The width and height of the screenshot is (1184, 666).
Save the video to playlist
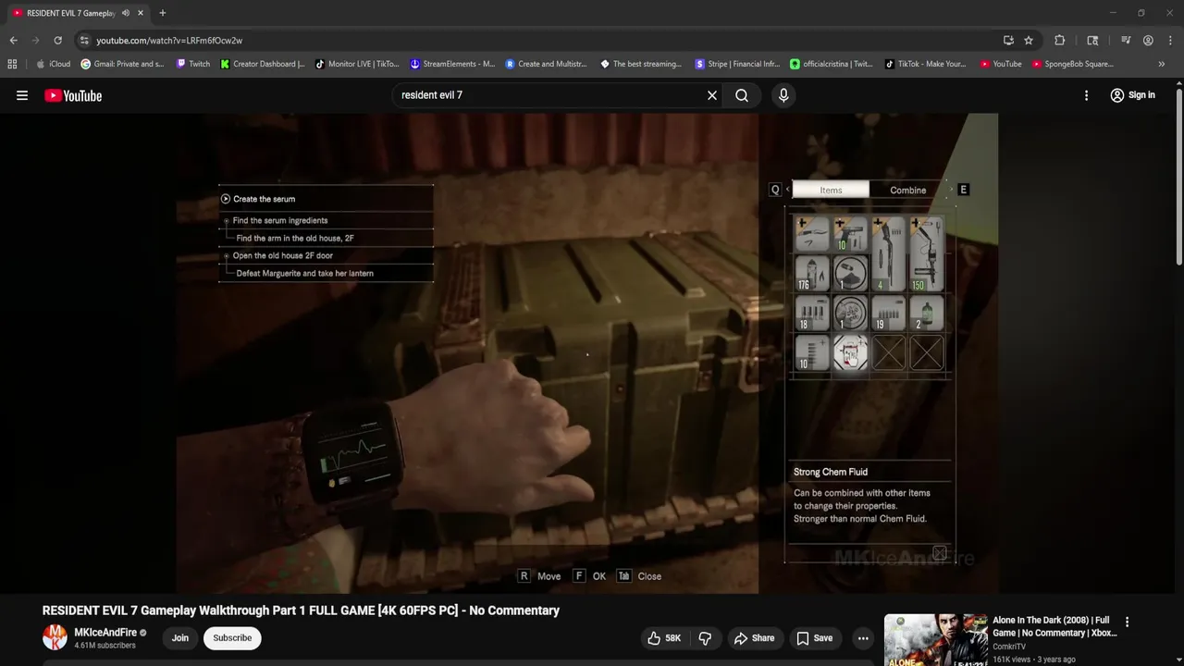pos(814,638)
